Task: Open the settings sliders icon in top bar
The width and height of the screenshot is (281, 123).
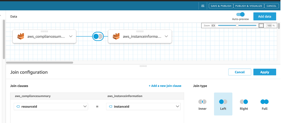Action: [203, 6]
